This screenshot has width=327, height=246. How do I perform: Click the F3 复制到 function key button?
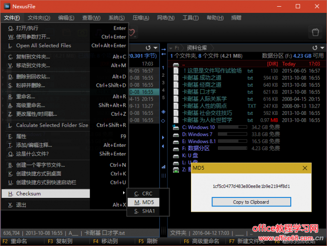click(60, 241)
